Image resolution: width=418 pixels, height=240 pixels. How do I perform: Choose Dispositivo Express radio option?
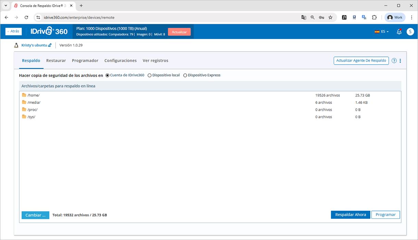[x=185, y=75]
